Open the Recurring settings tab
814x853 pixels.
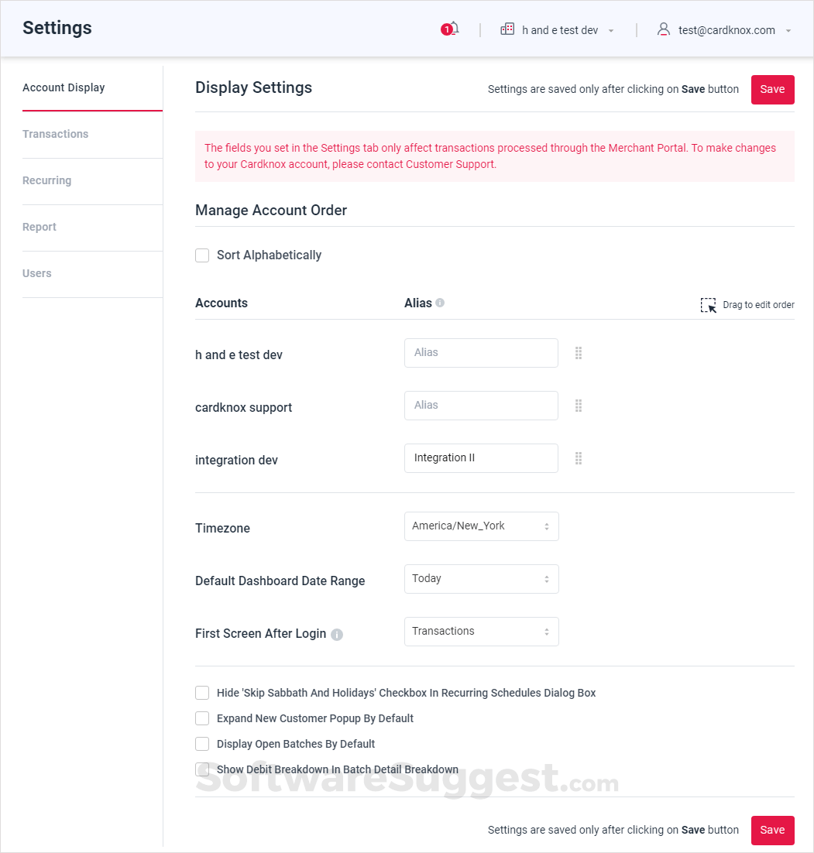pyautogui.click(x=47, y=180)
